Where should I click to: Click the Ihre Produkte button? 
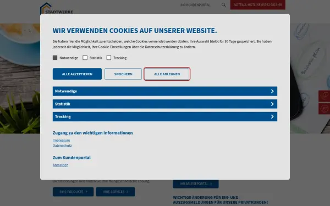(73, 192)
